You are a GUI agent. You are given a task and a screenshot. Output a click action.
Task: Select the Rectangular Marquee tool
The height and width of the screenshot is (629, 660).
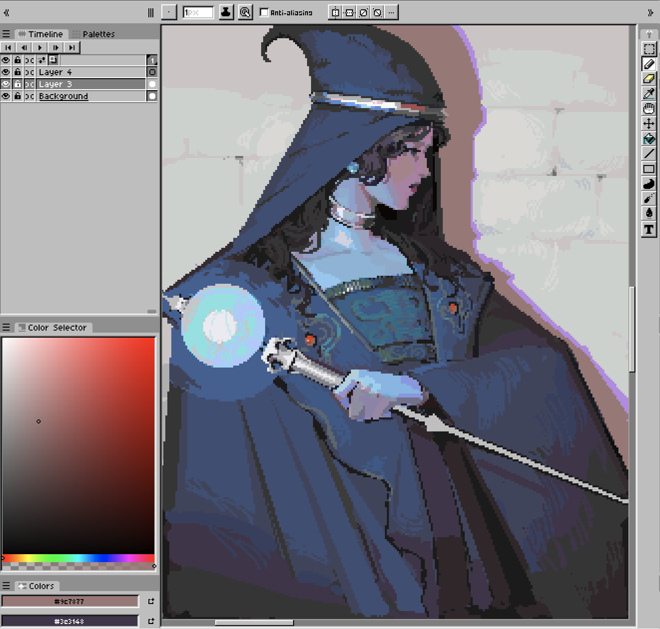(649, 49)
